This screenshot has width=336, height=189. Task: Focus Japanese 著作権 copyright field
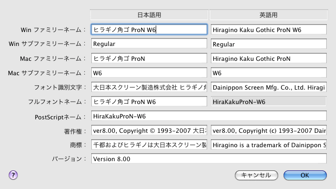[149, 130]
